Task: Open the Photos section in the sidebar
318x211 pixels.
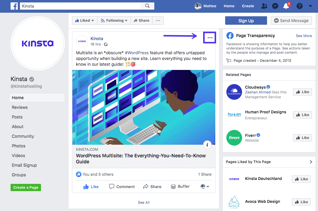Action: [x=18, y=146]
